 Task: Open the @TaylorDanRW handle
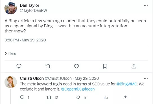point(33,10)
